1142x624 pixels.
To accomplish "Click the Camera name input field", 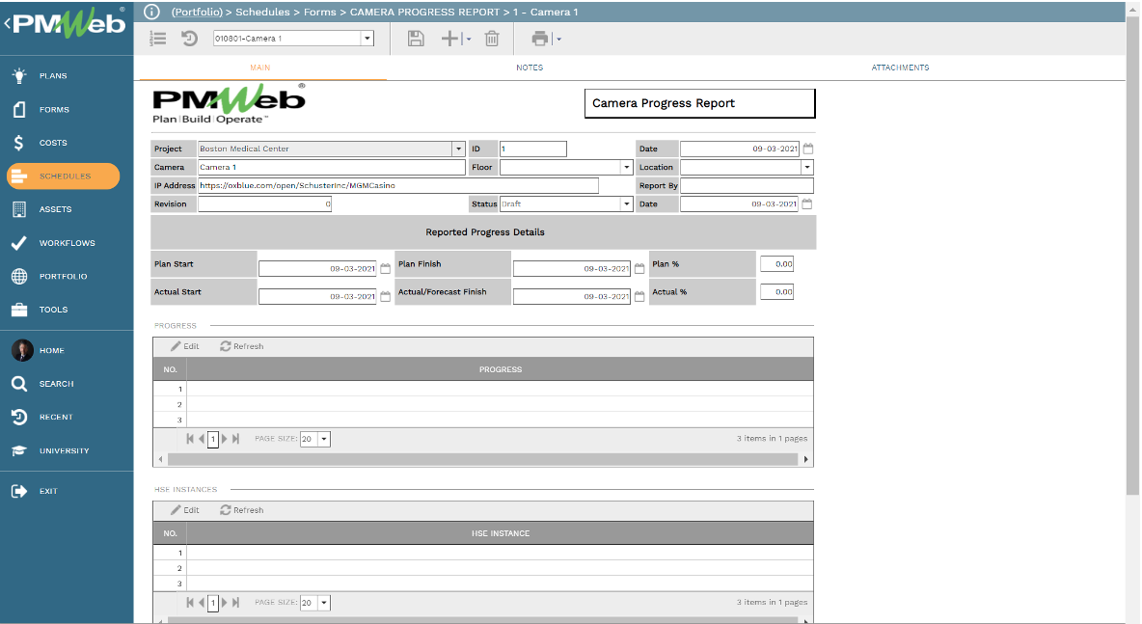I will tap(332, 168).
